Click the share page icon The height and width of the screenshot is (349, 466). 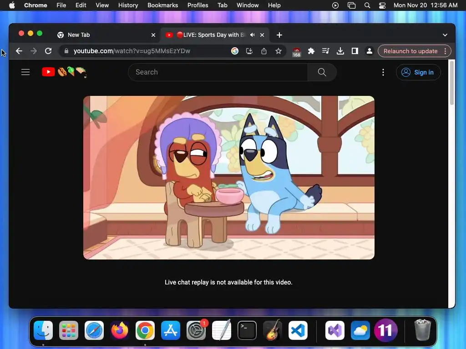(264, 51)
